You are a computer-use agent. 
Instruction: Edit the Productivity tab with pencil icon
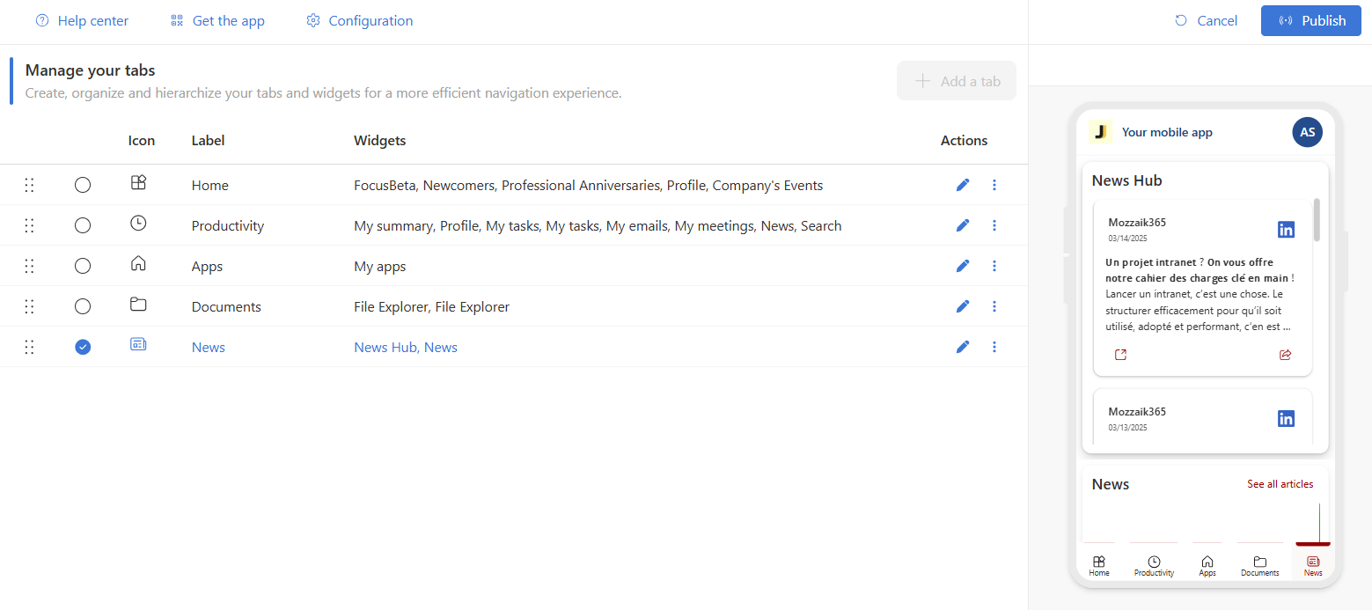(963, 225)
